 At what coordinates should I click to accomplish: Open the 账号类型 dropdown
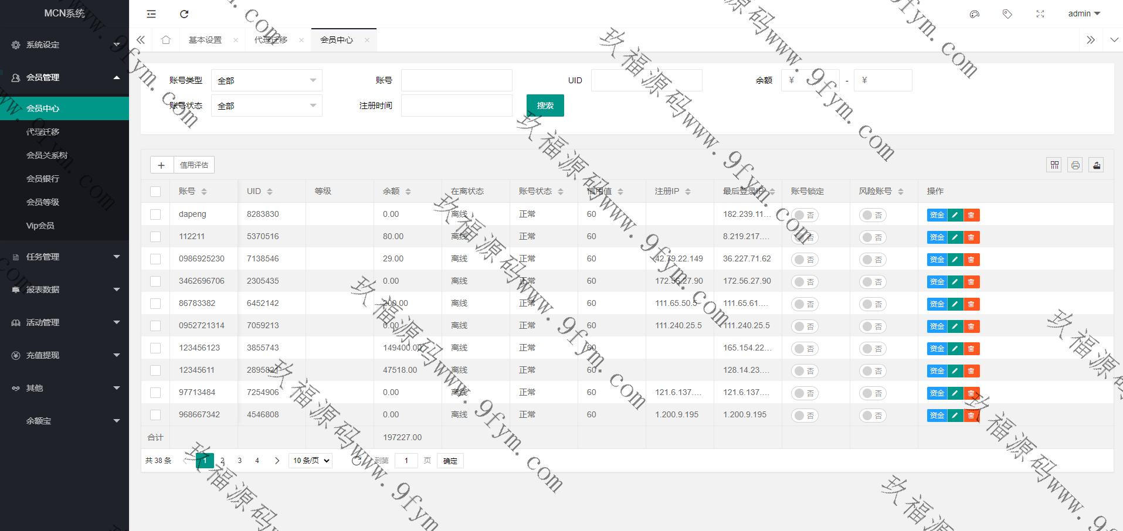coord(266,80)
